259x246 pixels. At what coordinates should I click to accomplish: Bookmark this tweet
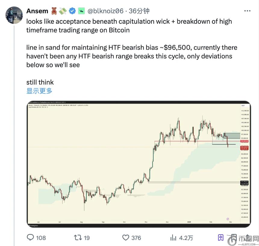click(x=221, y=238)
